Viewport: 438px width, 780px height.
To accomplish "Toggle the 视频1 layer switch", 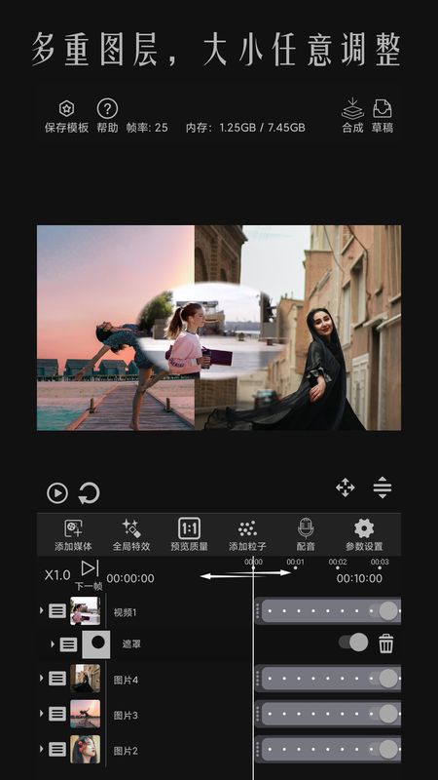I will tap(383, 611).
